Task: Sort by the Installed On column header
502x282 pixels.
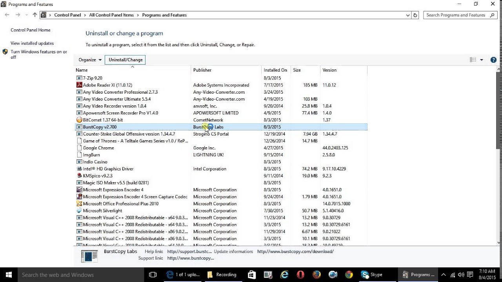Action: (x=276, y=70)
